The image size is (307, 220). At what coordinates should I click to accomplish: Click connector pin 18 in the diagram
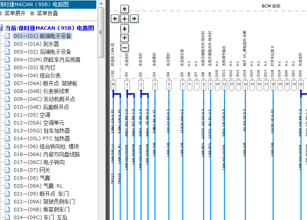[x=273, y=85]
